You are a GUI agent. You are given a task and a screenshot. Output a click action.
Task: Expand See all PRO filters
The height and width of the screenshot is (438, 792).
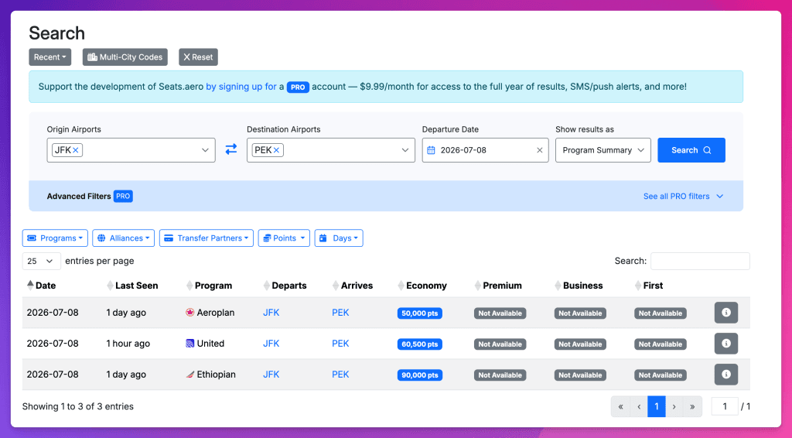683,196
